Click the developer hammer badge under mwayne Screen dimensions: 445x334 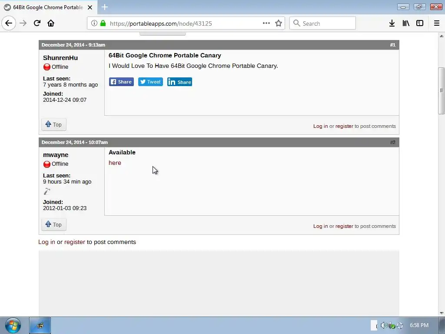[x=47, y=191]
